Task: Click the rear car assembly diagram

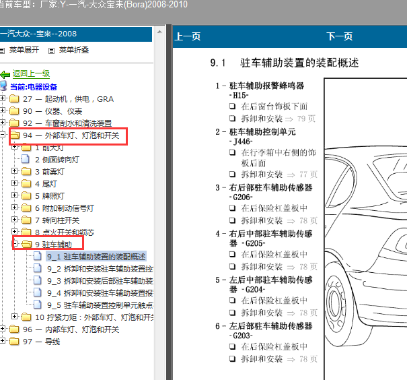Action: [x=365, y=228]
